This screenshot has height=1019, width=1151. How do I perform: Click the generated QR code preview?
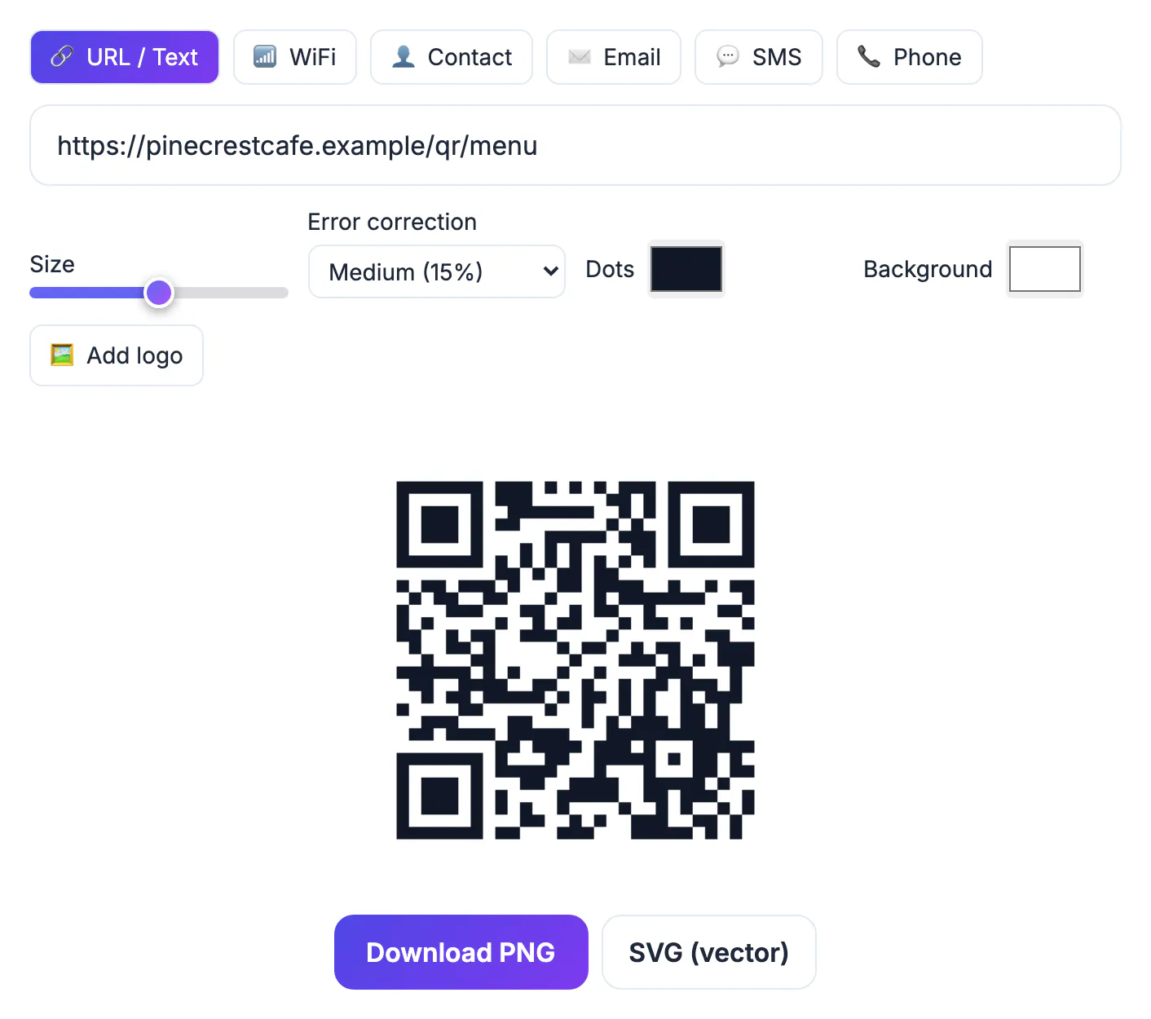pos(575,660)
